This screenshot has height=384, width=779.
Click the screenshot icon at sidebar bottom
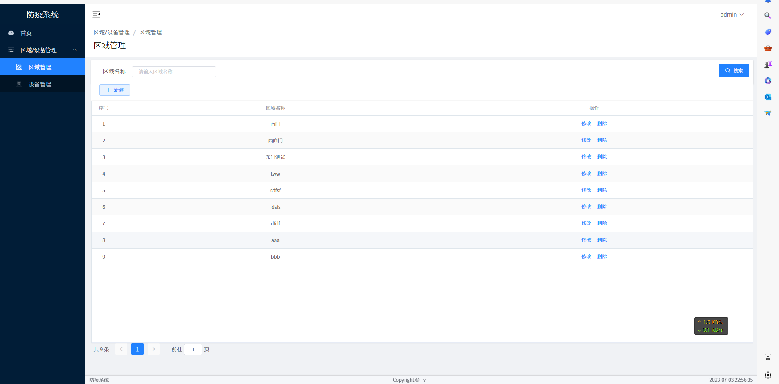click(x=768, y=357)
